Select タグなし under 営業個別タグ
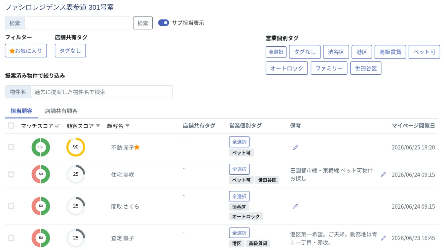 coord(305,52)
